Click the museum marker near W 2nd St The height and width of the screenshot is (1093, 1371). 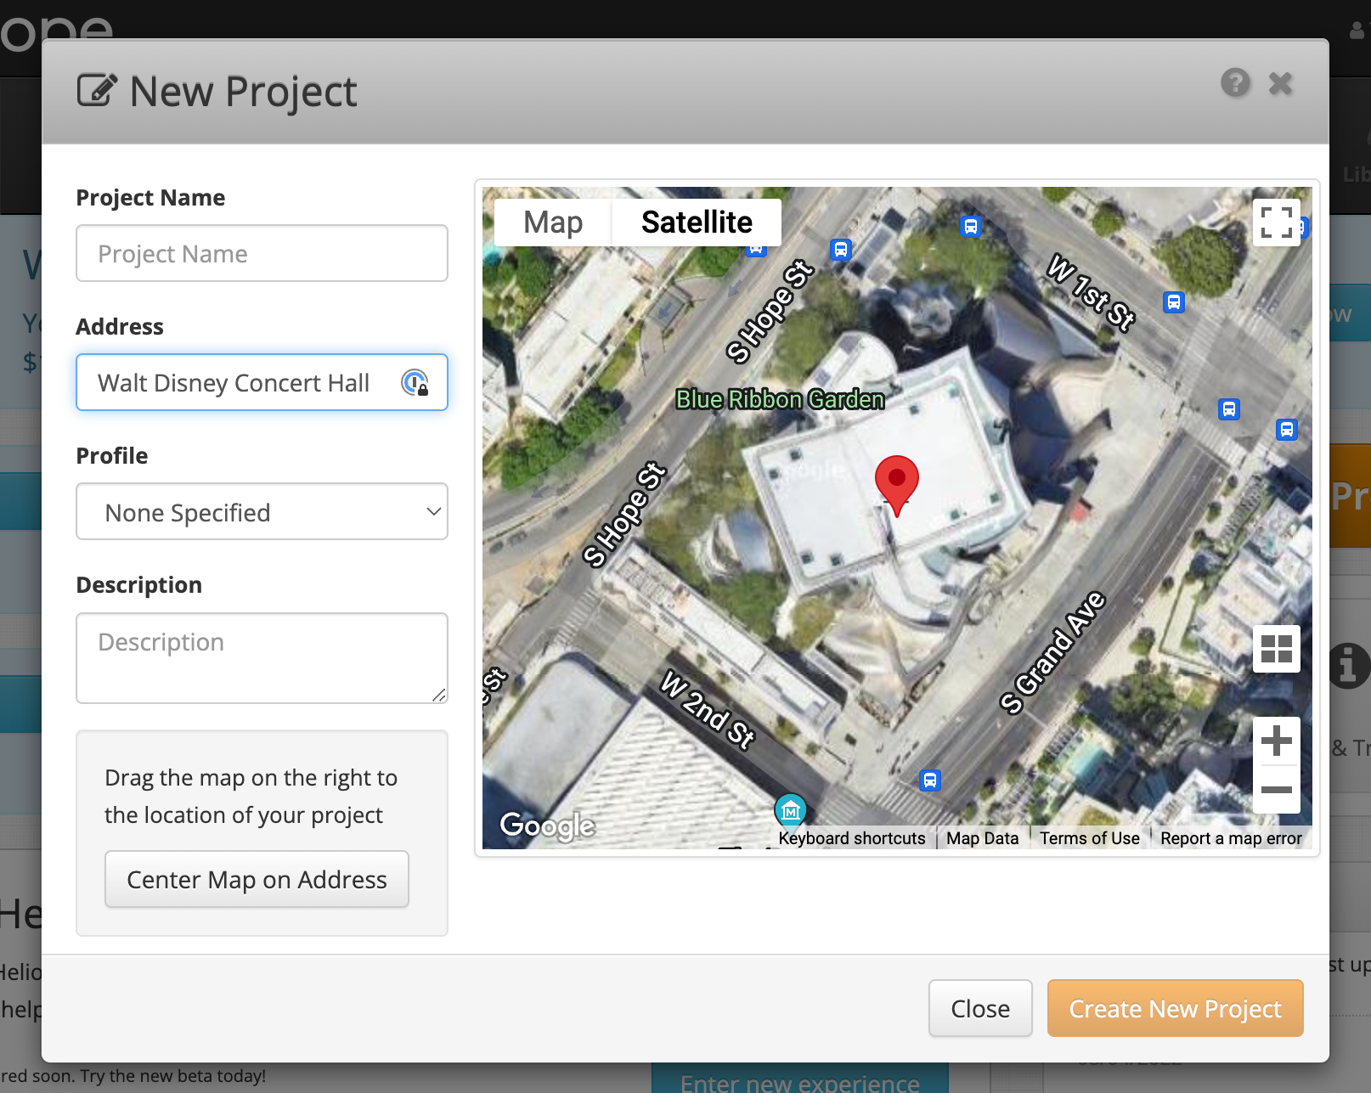(x=790, y=810)
